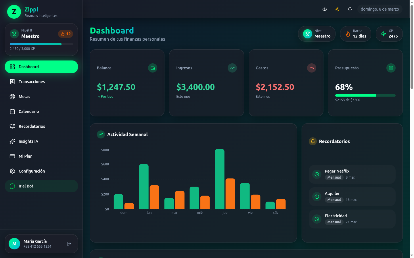414x258 pixels.
Task: Click the wallet icon on the Balance card
Action: (153, 68)
